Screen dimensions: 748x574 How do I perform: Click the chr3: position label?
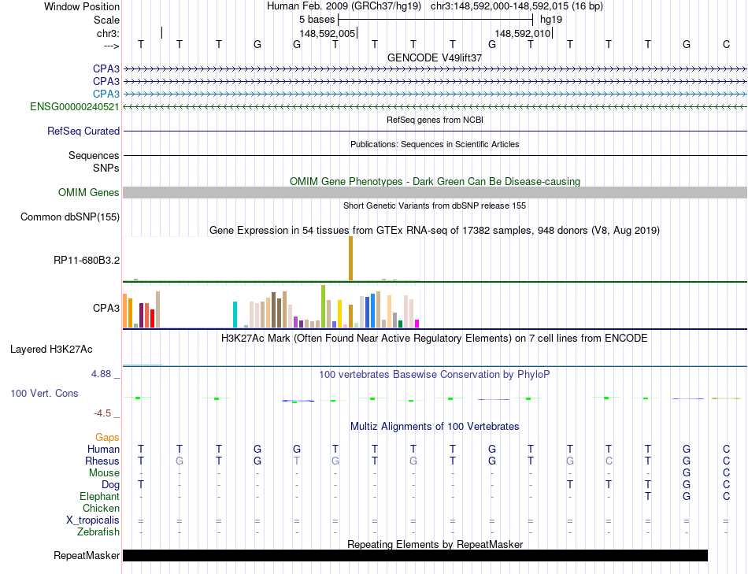[x=108, y=33]
